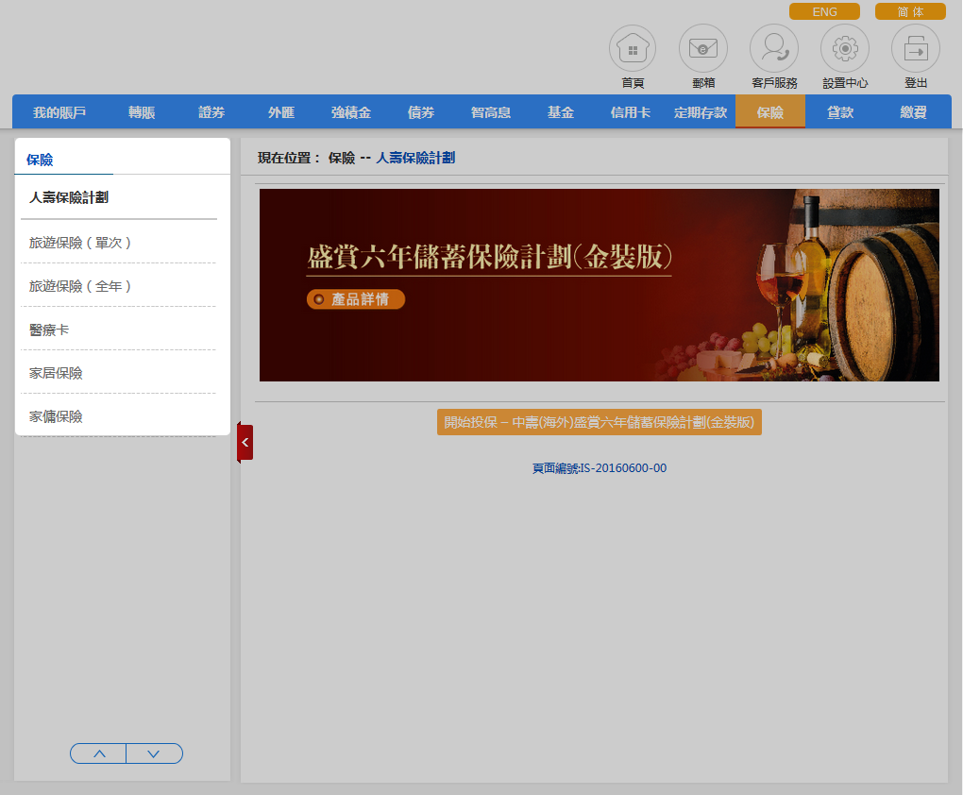Switch language to ENG

[824, 12]
